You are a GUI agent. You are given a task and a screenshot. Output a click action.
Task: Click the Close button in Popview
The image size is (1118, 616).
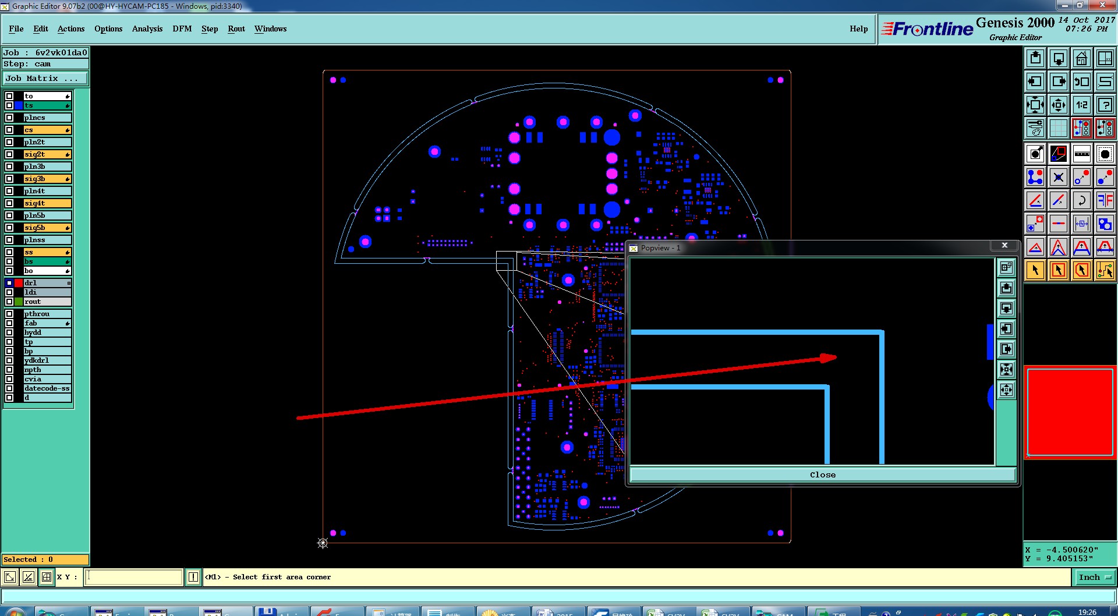coord(822,475)
